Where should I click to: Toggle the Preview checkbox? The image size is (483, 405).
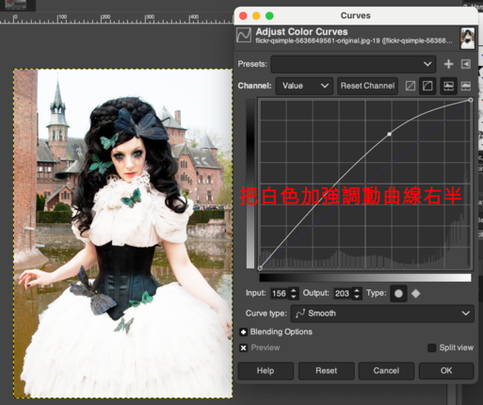pos(243,348)
